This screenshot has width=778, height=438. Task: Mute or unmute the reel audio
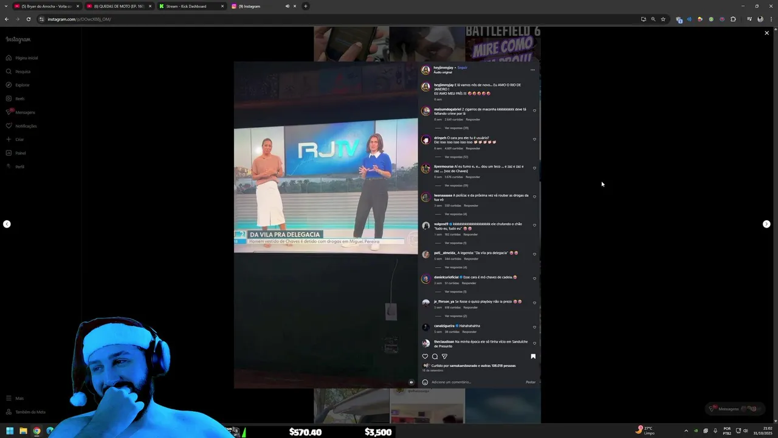click(411, 382)
